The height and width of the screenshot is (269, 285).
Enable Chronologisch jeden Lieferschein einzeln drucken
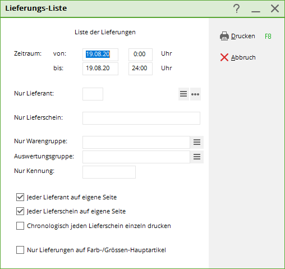(20, 226)
